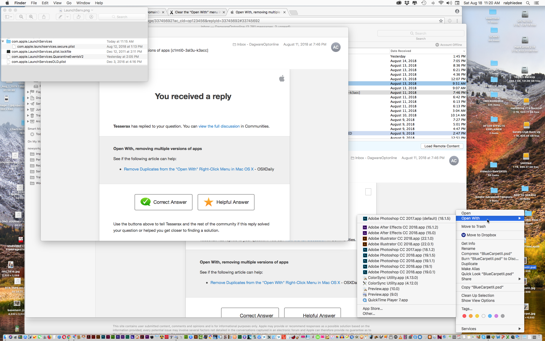Click the Correct Answer button in the email
545x341 pixels.
coord(163,202)
